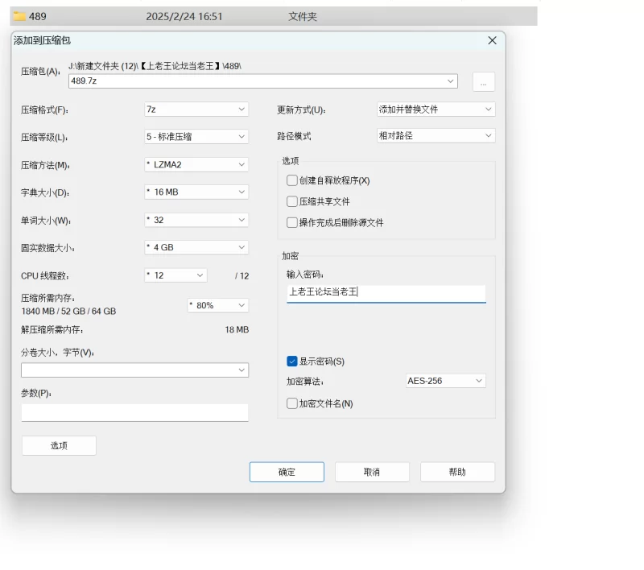The width and height of the screenshot is (644, 570).
Task: Click the 1840 MB / 52 GB / 64 GB memory text
Action: click(68, 312)
